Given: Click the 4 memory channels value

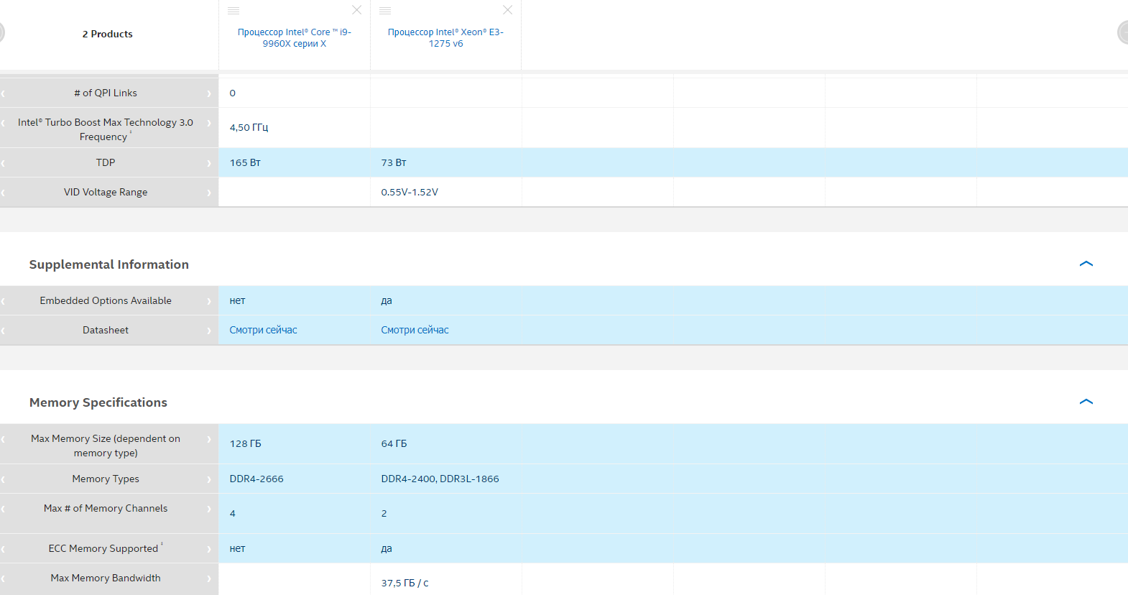Looking at the screenshot, I should tap(232, 513).
